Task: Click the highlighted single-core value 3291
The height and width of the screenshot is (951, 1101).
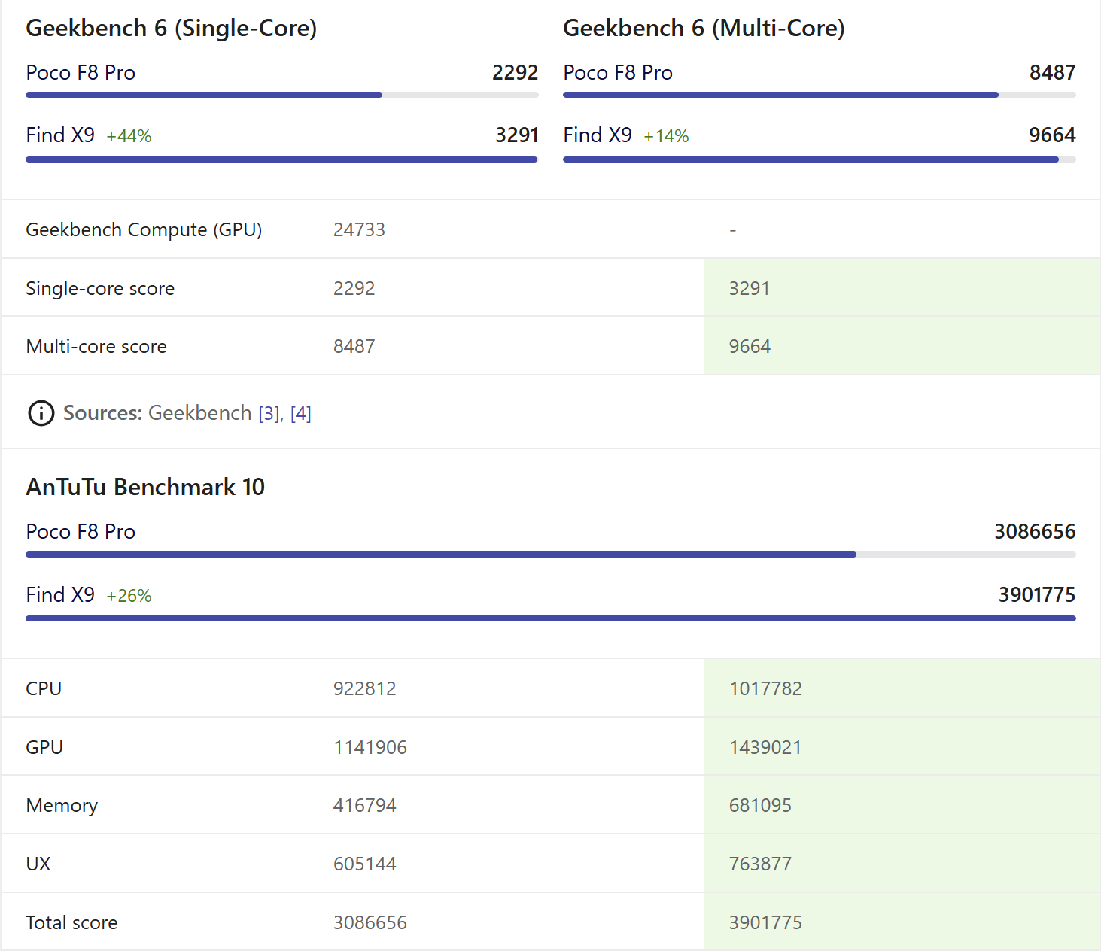Action: click(750, 288)
